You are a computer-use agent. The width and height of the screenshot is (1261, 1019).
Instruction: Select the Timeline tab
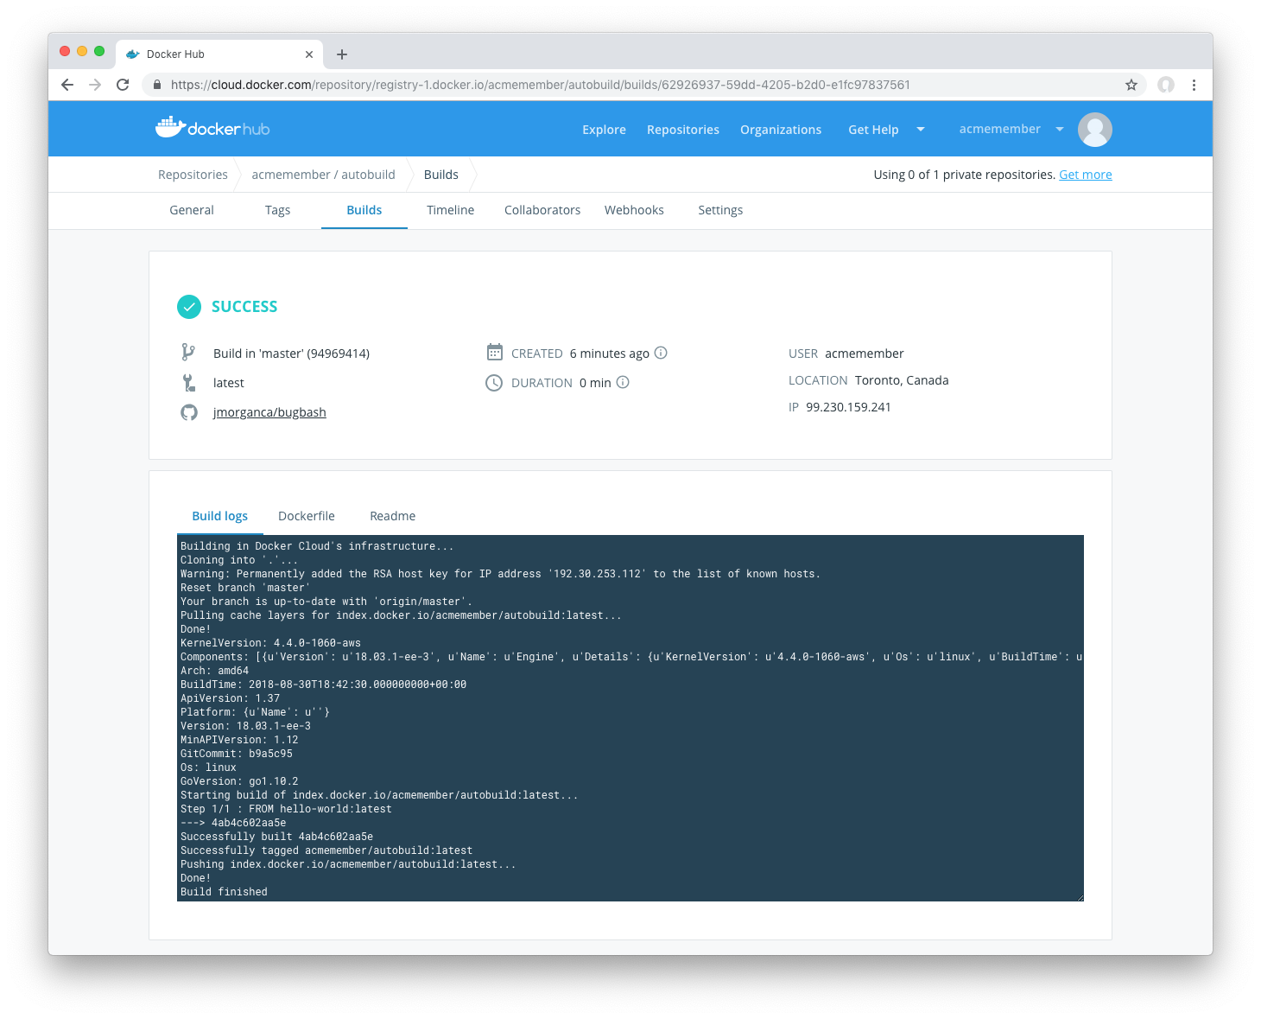click(450, 210)
